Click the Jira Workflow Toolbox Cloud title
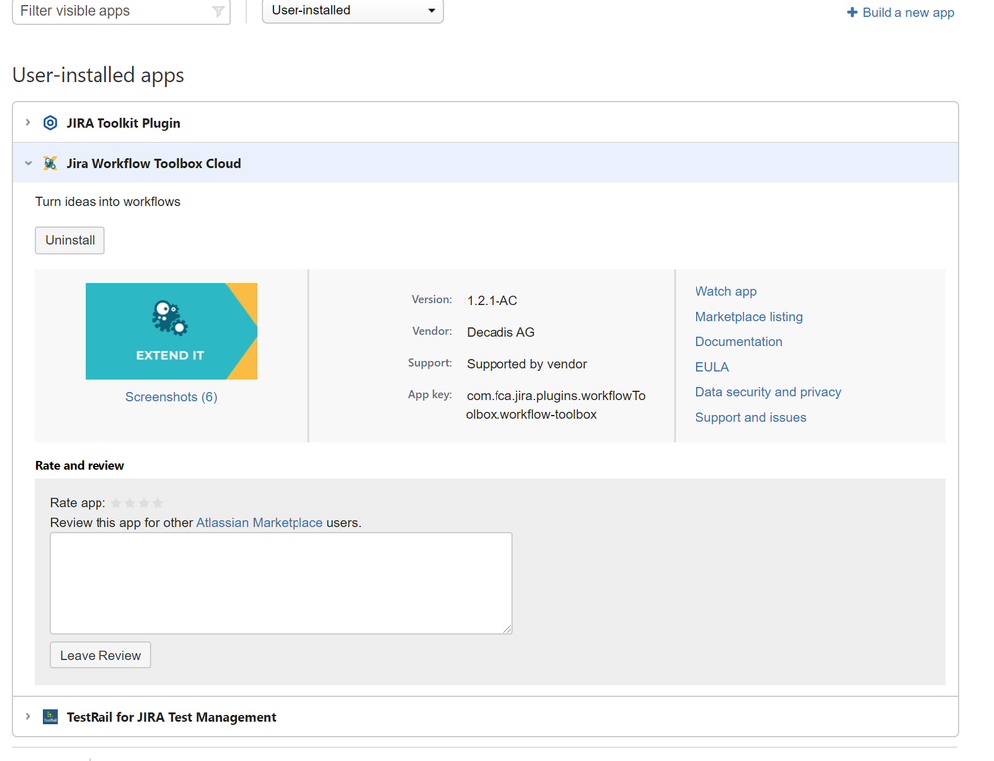The height and width of the screenshot is (761, 994). click(153, 163)
